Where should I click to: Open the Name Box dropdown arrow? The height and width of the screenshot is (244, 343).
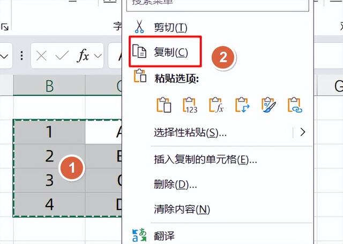click(4, 56)
